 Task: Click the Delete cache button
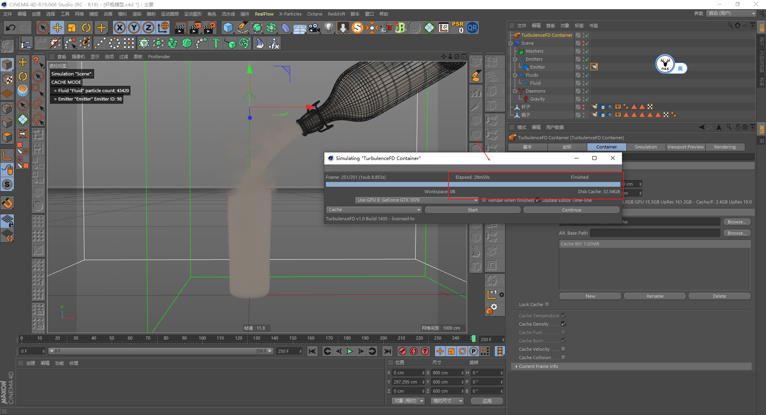[x=719, y=296]
